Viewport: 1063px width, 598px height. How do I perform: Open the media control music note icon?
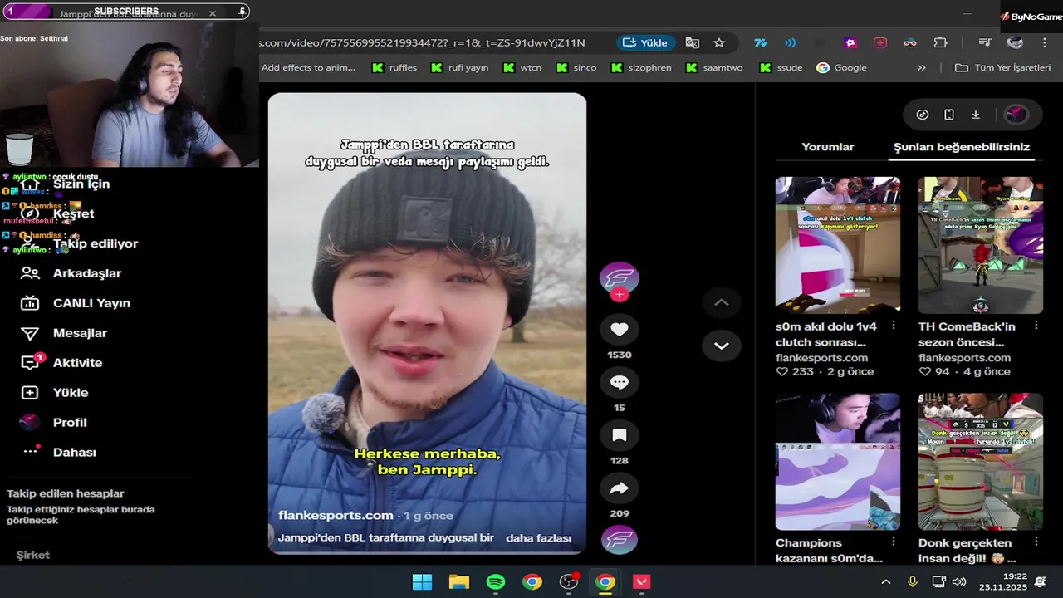(985, 42)
